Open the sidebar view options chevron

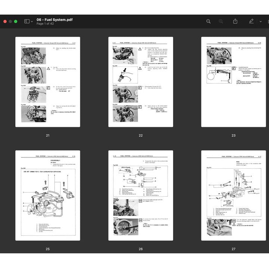tap(32, 22)
